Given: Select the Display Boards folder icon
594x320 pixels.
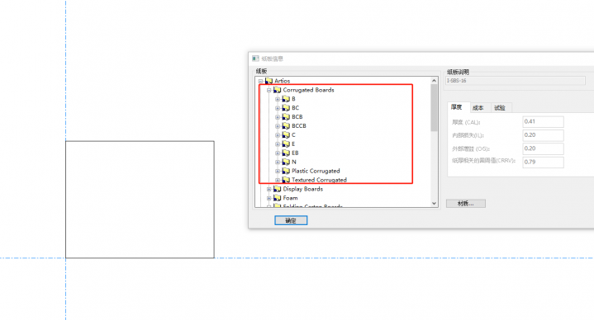Looking at the screenshot, I should [278, 189].
